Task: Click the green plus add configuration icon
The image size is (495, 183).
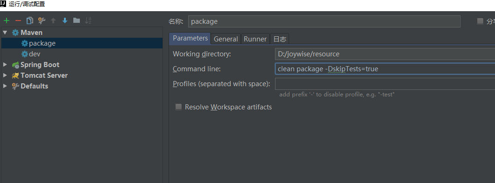Action: pyautogui.click(x=7, y=21)
